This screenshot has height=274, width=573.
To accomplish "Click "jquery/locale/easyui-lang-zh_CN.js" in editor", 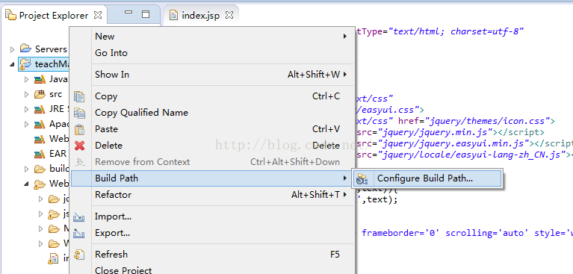I will (x=471, y=155).
